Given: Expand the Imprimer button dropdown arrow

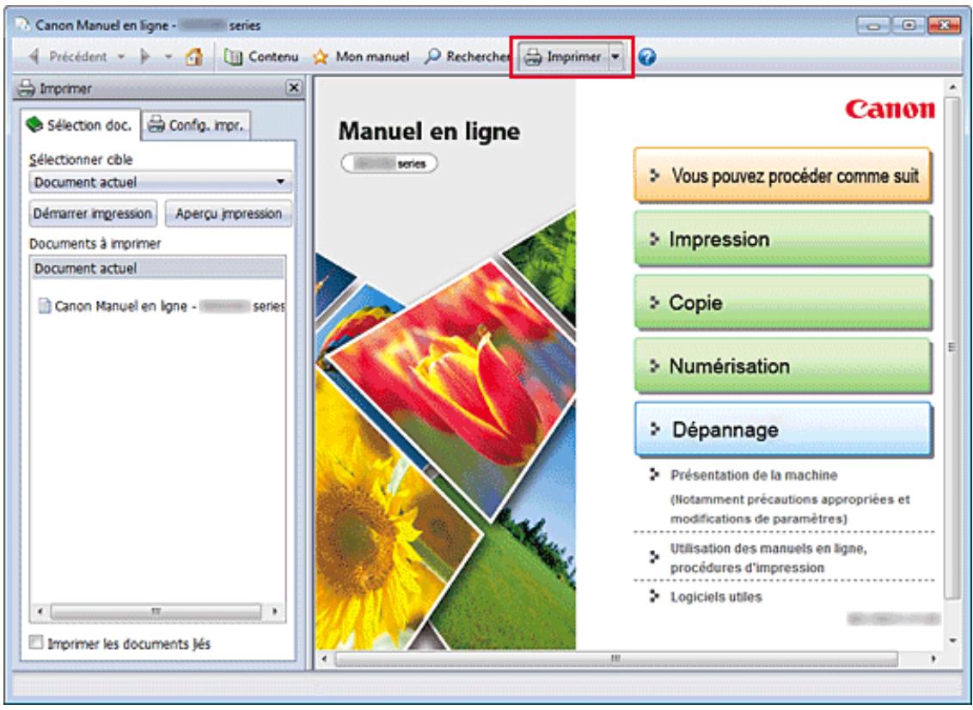Looking at the screenshot, I should (x=615, y=57).
